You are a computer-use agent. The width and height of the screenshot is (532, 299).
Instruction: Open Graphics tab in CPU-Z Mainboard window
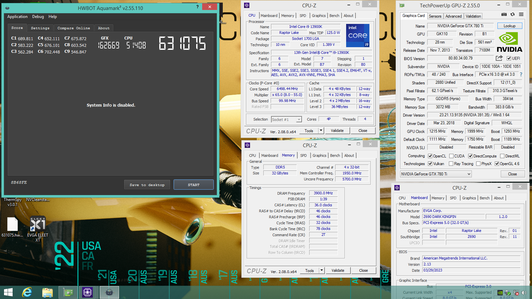[x=469, y=198]
